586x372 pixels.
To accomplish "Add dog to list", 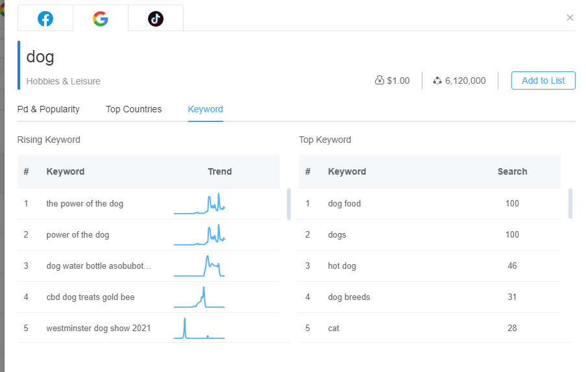I will 543,81.
